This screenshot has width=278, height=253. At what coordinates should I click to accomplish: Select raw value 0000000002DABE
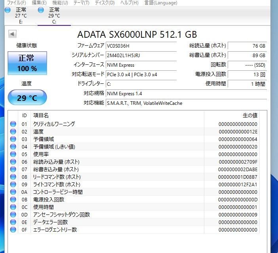pos(238,170)
